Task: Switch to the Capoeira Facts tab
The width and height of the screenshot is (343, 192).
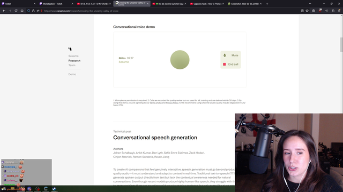Action: [x=207, y=4]
